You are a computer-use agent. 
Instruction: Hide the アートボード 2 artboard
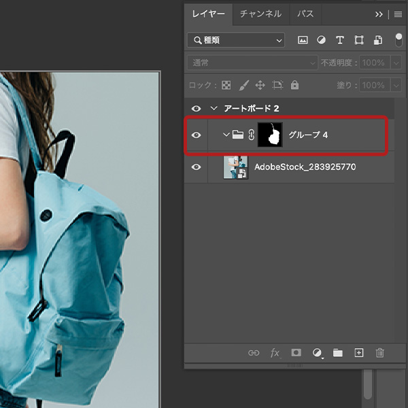point(197,109)
